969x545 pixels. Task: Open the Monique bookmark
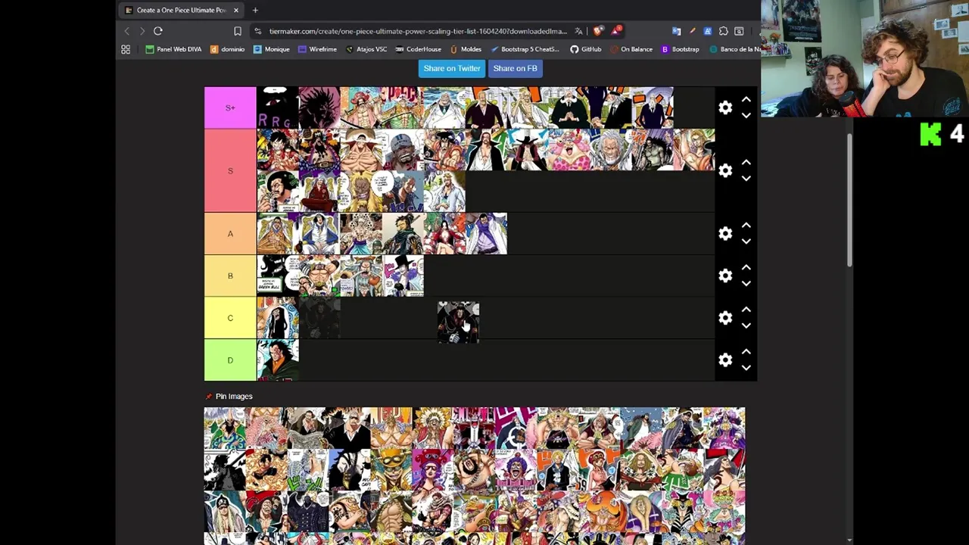tap(271, 49)
